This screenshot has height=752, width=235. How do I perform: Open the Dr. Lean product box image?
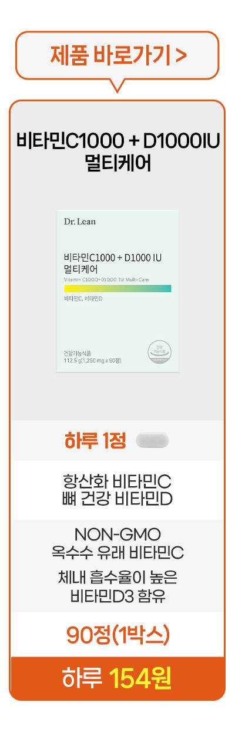coord(117,291)
